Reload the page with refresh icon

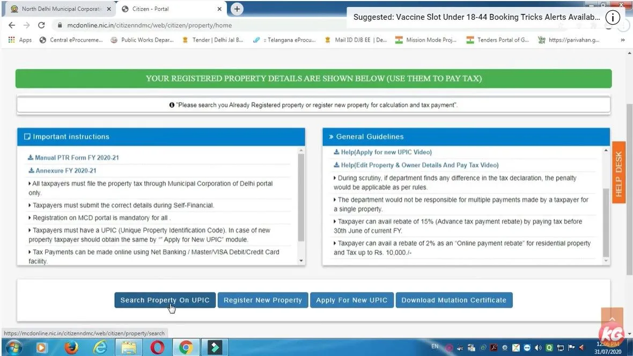click(x=41, y=25)
